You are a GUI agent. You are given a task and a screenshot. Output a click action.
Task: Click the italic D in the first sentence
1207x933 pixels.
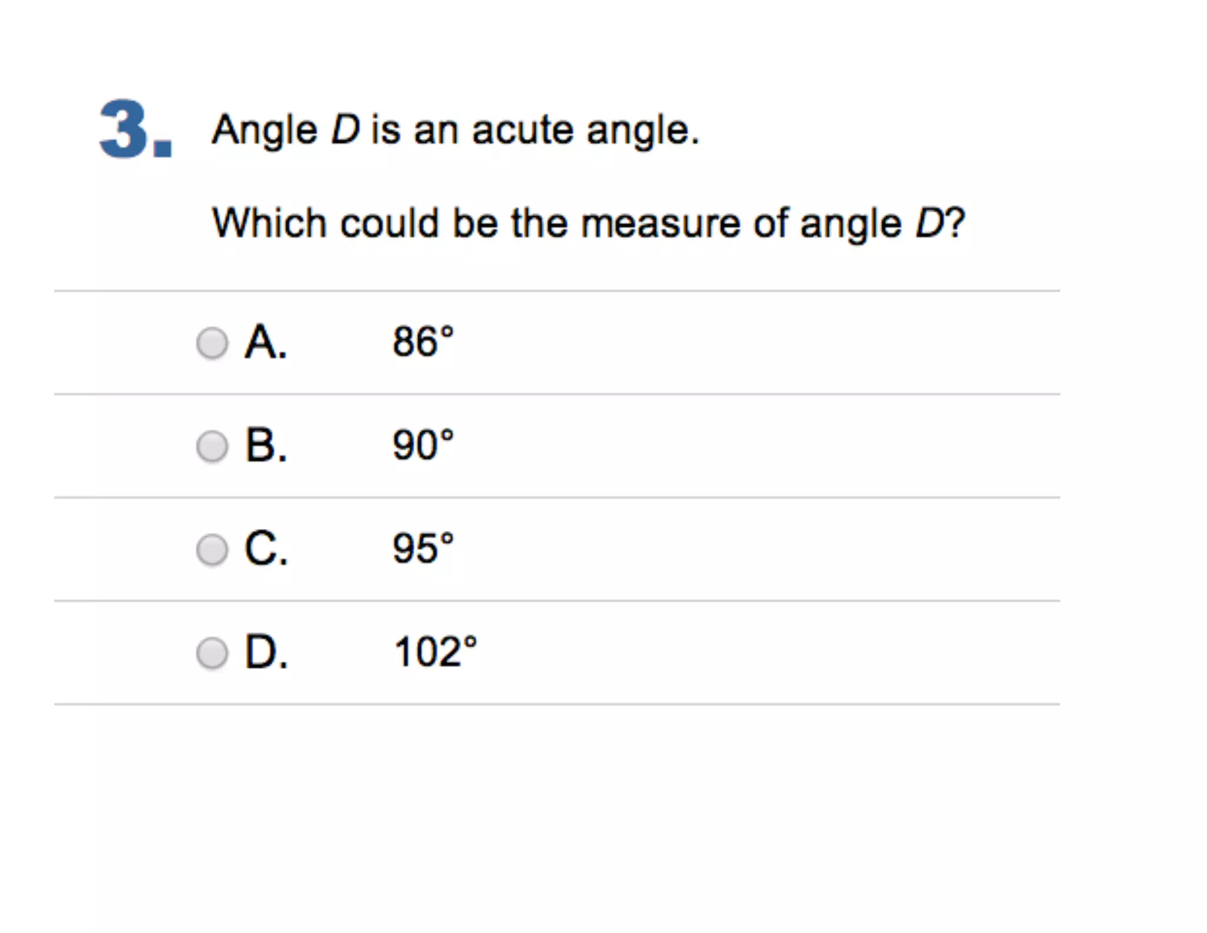point(345,130)
